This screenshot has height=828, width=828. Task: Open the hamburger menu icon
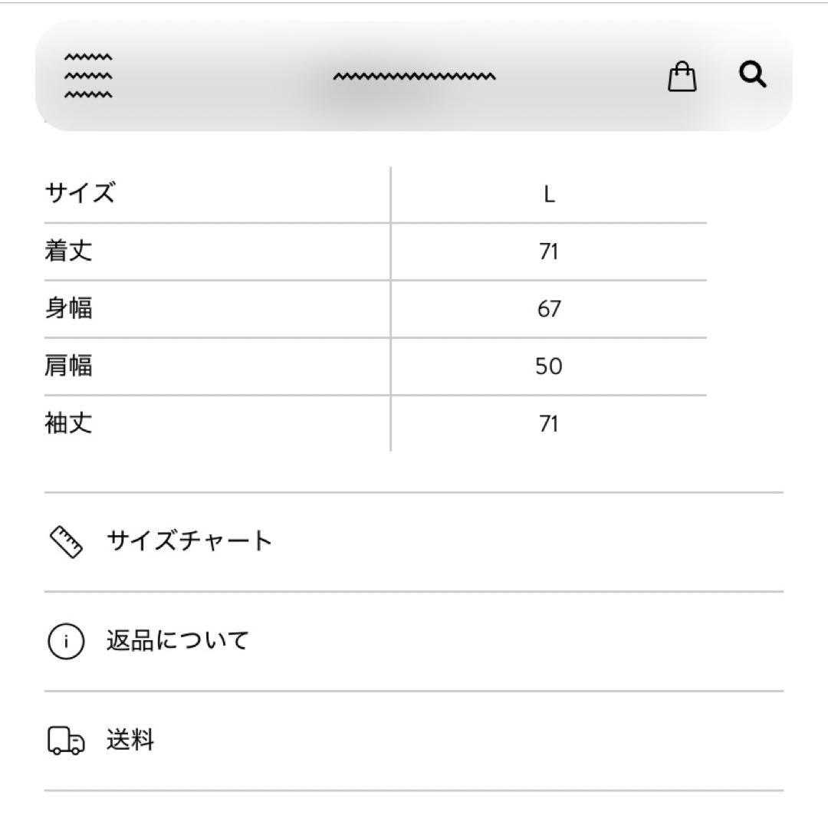click(x=88, y=77)
